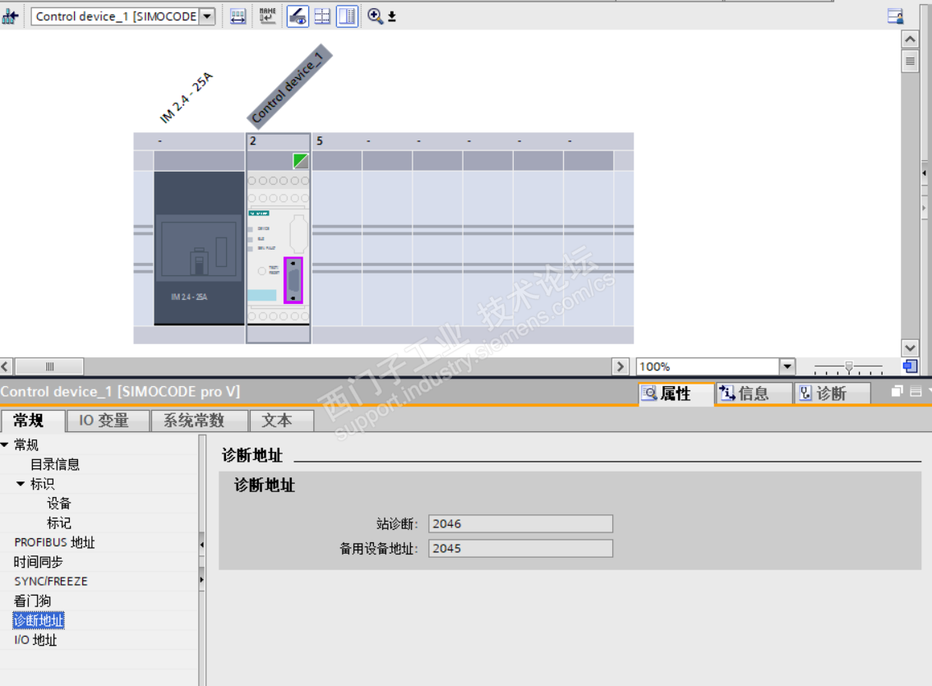Toggle the page break grid icon
This screenshot has width=932, height=686.
tap(323, 16)
